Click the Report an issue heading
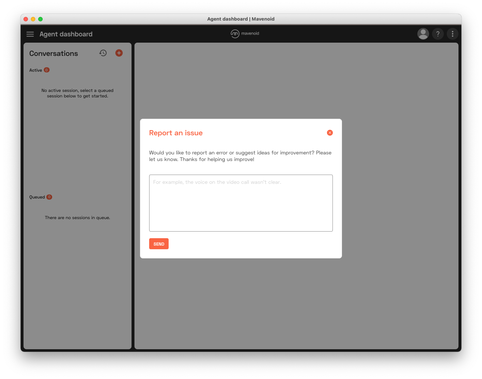Image resolution: width=482 pixels, height=379 pixels. point(176,133)
